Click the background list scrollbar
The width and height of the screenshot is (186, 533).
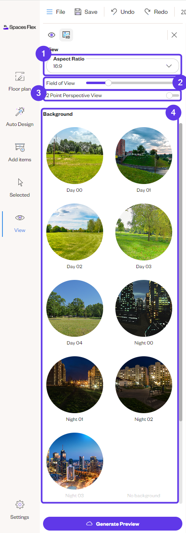181,271
